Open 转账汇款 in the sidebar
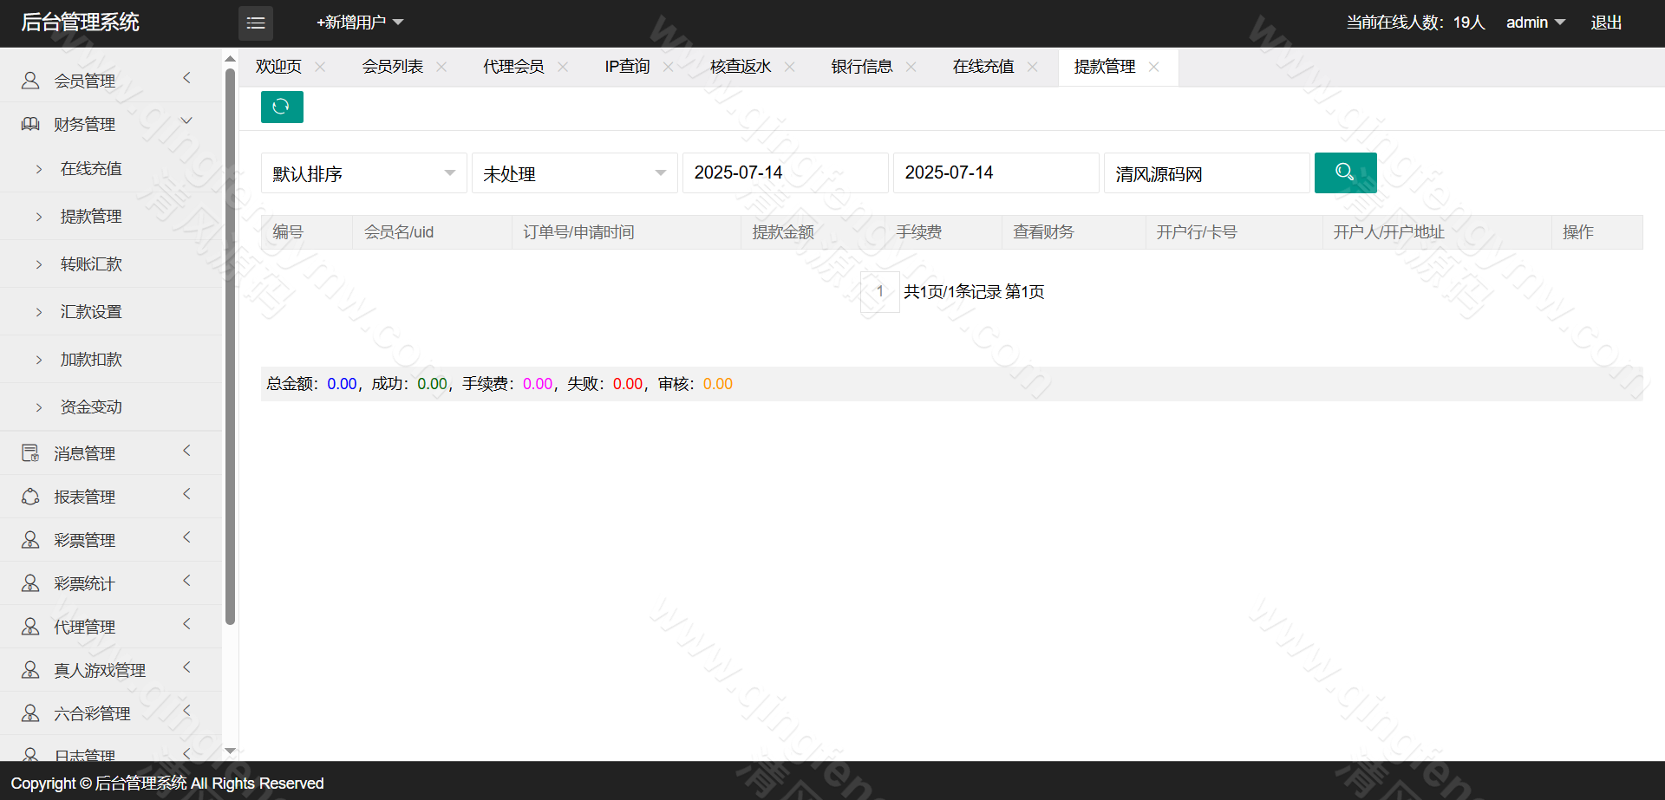This screenshot has height=800, width=1665. (91, 264)
